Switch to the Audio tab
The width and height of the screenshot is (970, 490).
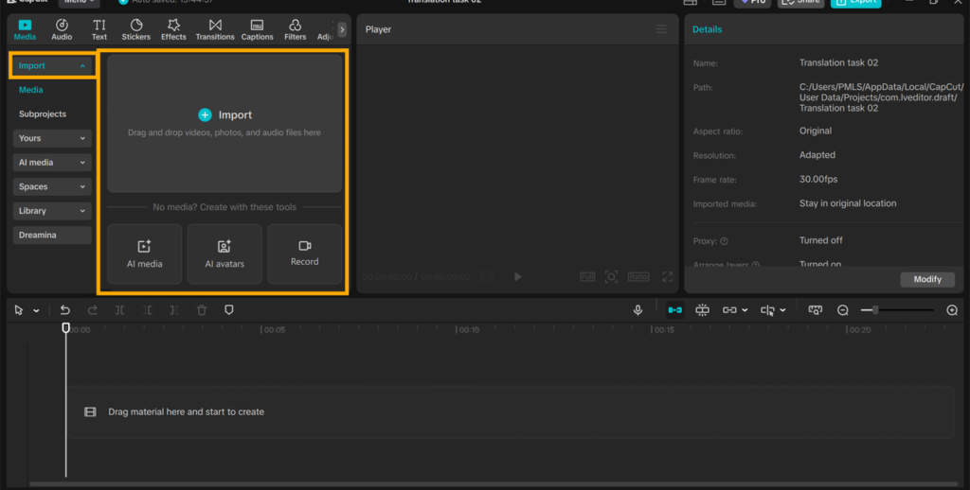tap(62, 29)
